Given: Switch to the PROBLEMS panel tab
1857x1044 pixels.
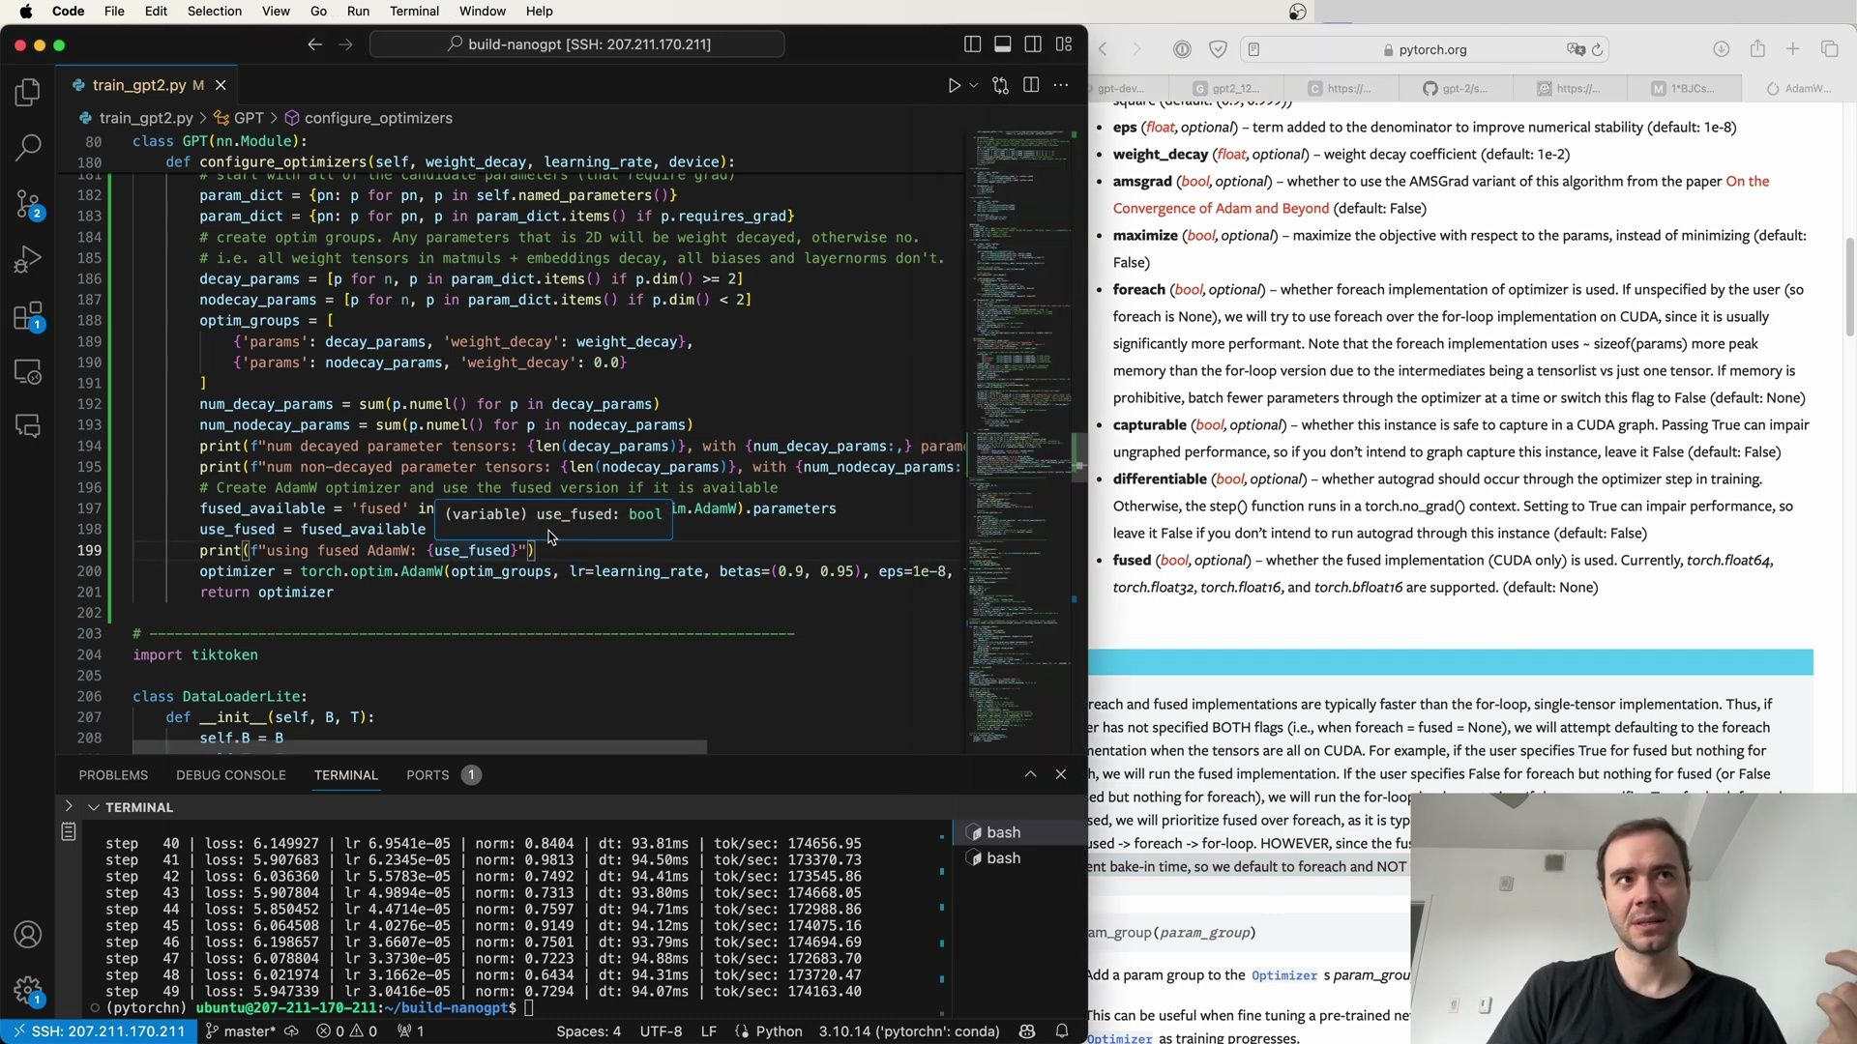Looking at the screenshot, I should (113, 775).
